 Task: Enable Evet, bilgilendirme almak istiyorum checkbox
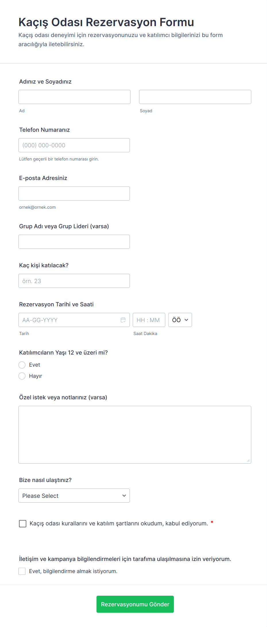[22, 571]
